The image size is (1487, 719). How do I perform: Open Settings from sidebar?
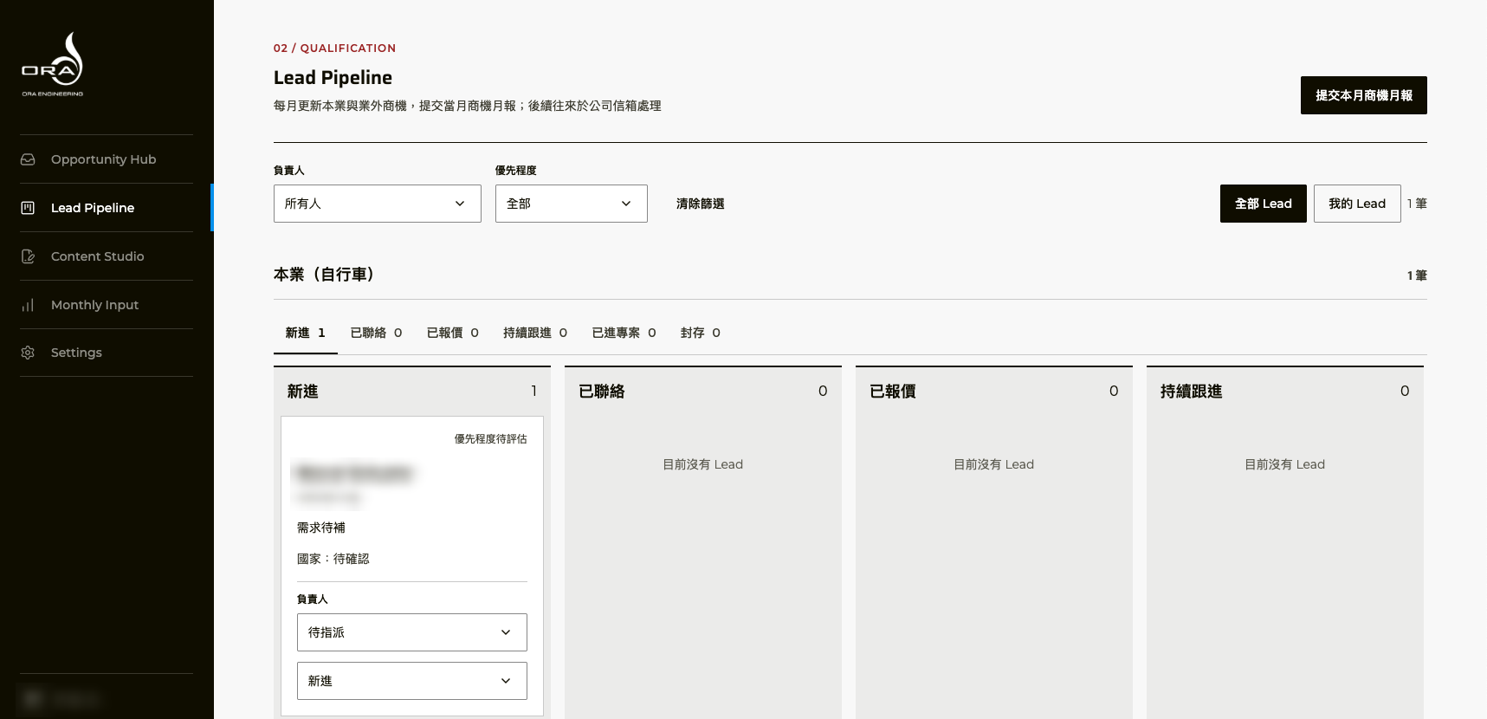(107, 353)
